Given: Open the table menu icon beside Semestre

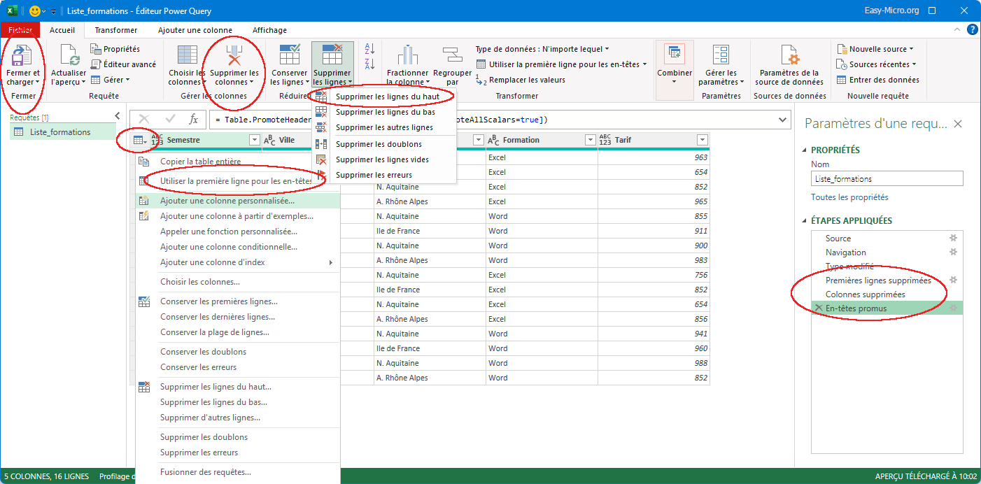Looking at the screenshot, I should [140, 140].
